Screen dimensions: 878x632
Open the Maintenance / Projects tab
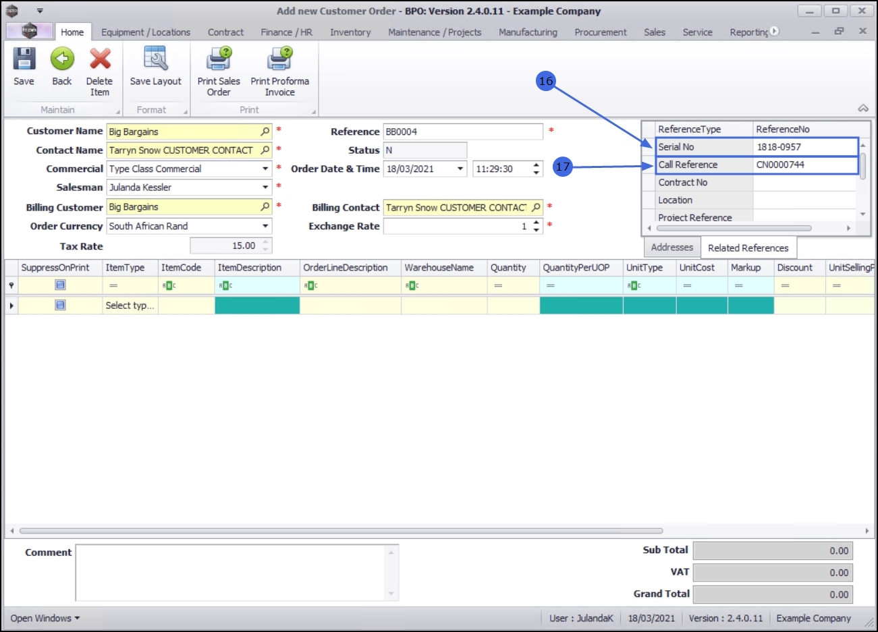[435, 32]
